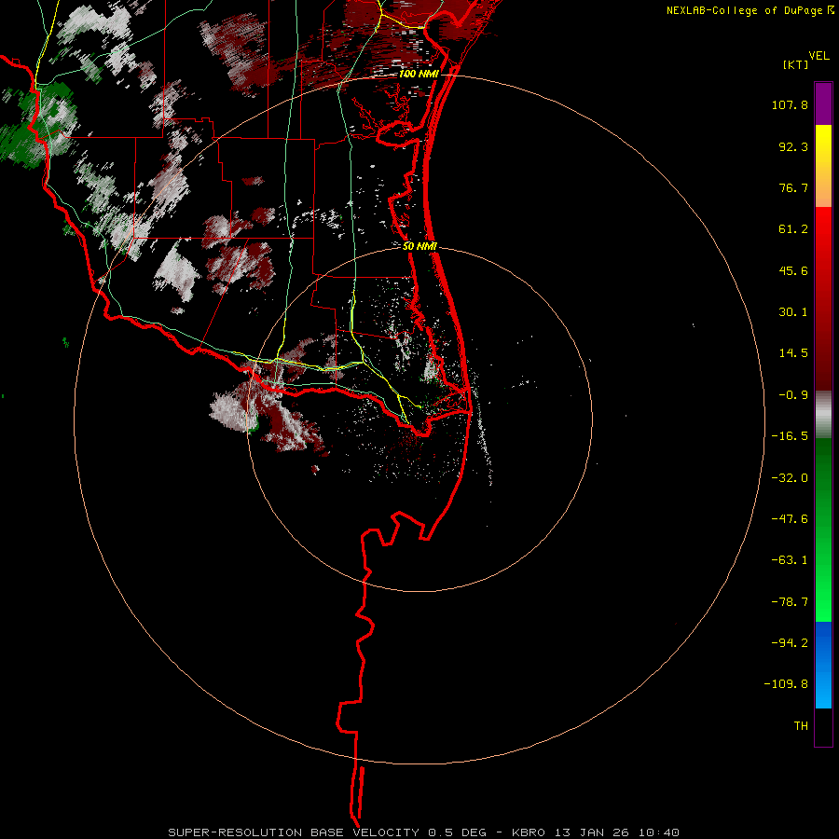This screenshot has height=839, width=839.
Task: Click the purple top segment of color bar
Action: [823, 104]
